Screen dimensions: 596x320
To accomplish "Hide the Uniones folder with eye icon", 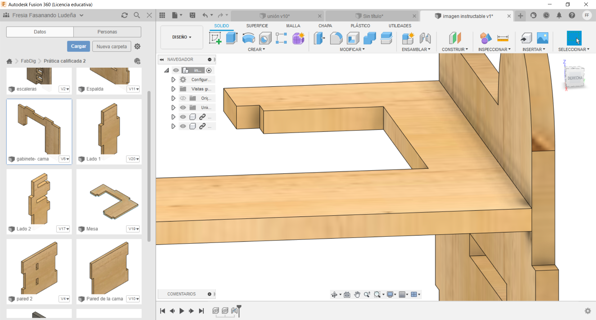I will coord(183,107).
